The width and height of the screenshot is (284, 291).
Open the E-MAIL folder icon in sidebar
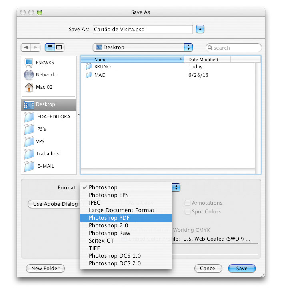coord(29,166)
